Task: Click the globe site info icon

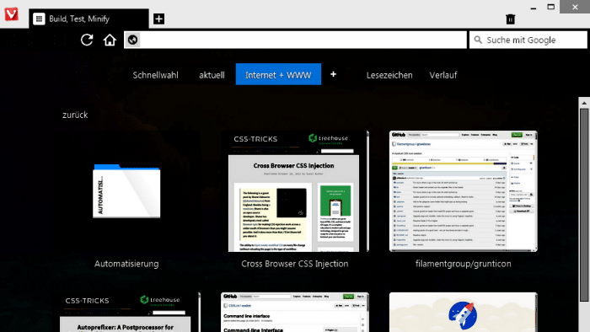Action: coord(132,40)
